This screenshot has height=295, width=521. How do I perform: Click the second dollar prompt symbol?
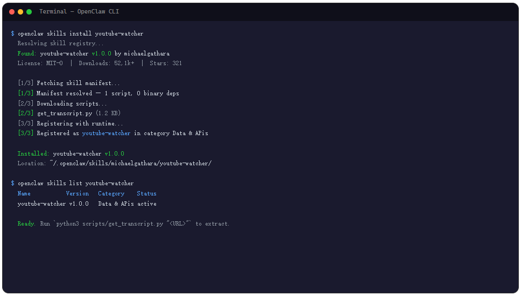tap(12, 184)
